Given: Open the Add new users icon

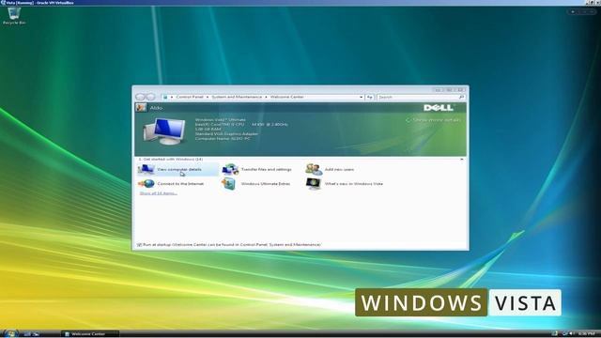Looking at the screenshot, I should tap(314, 169).
